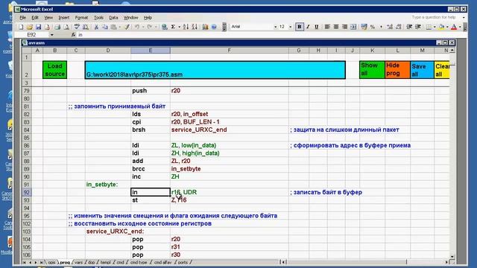Open the Data menu
Screen dimensions: 477x268
113,18
